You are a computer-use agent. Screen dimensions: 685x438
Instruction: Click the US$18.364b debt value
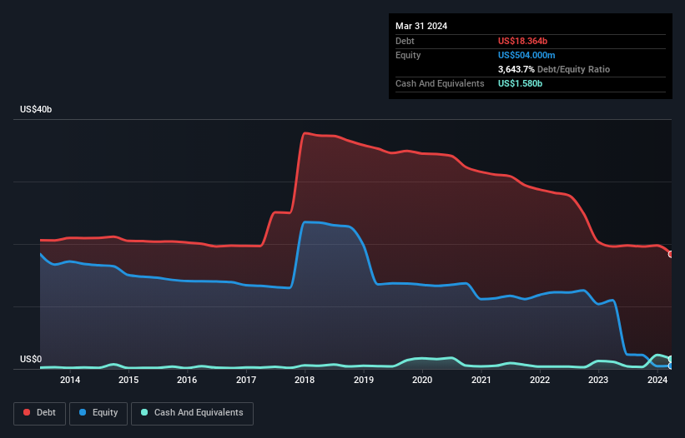click(522, 41)
